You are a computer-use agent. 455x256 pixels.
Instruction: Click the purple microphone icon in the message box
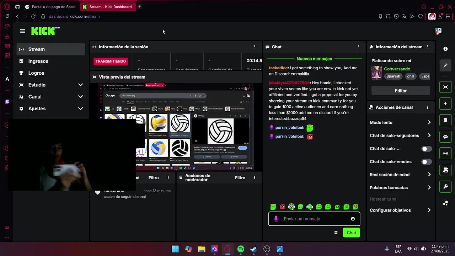(276, 219)
